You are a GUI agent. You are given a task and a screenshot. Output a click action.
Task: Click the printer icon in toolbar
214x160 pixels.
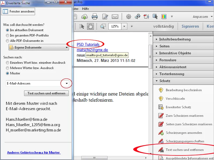click(x=95, y=17)
